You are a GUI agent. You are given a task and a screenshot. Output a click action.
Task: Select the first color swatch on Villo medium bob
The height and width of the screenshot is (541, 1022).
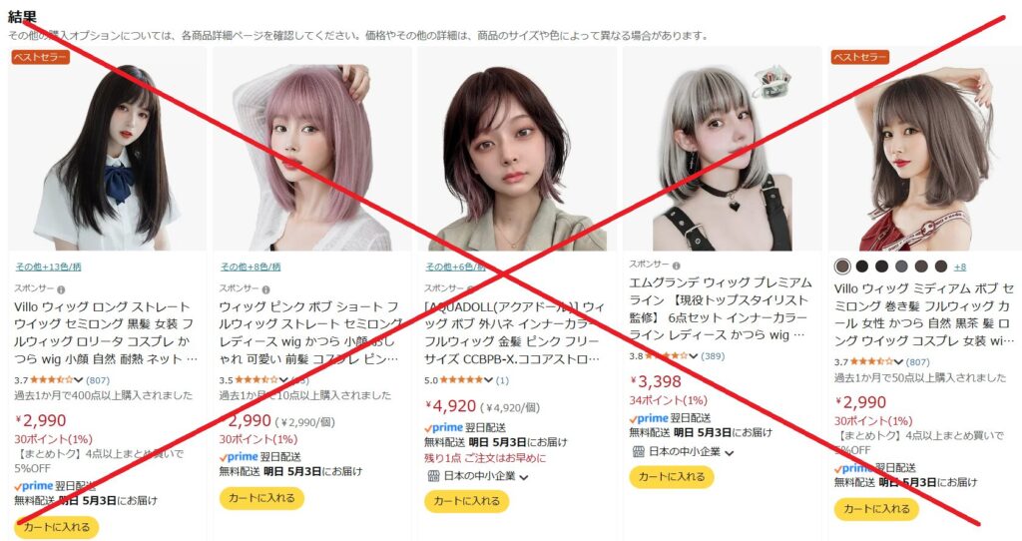click(842, 266)
